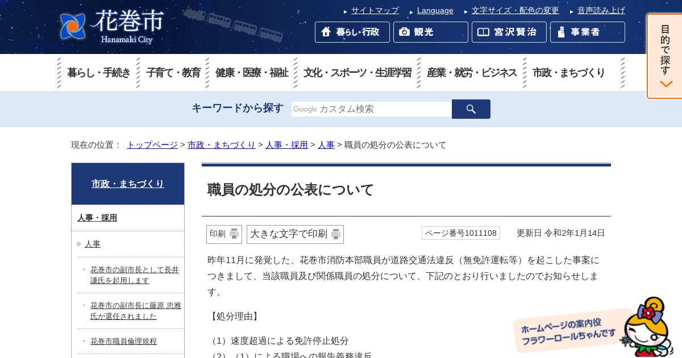This screenshot has width=682, height=358.
Task: Go to 人事 breadcrumb link
Action: pyautogui.click(x=326, y=145)
